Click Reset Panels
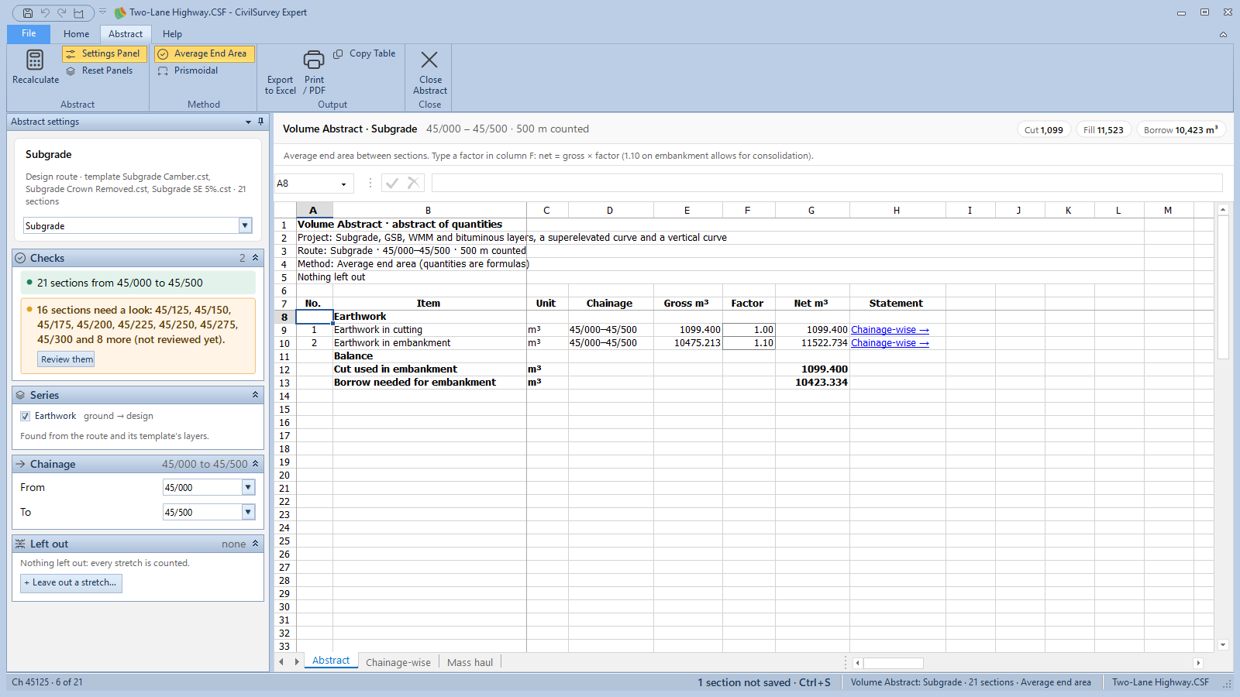Viewport: 1240px width, 697px height. click(x=99, y=70)
